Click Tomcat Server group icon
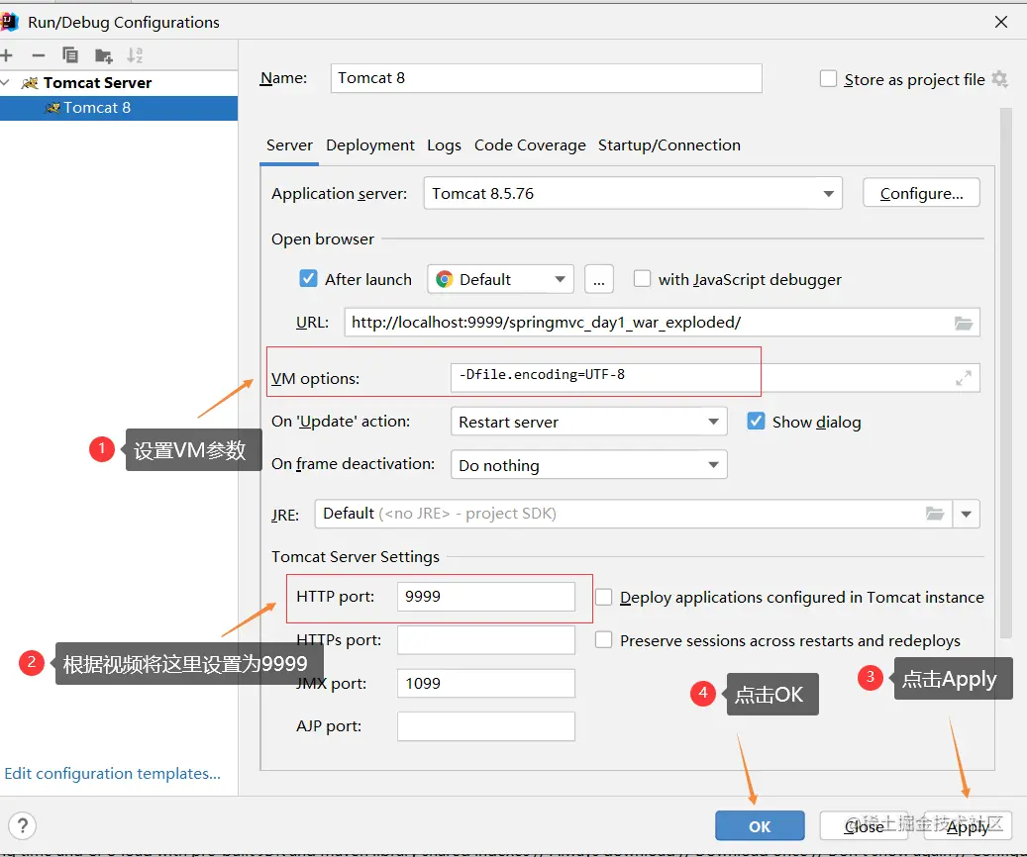 click(x=30, y=83)
